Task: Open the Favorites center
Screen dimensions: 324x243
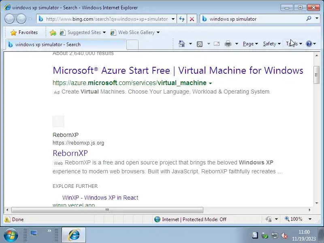Action: 24,32
